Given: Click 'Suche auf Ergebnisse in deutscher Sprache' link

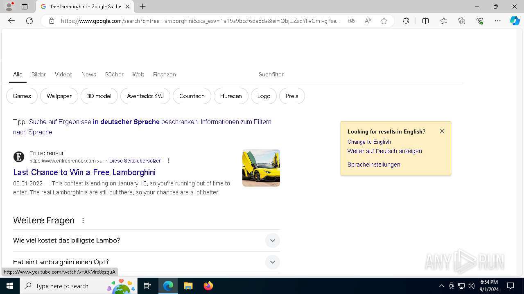Looking at the screenshot, I should tap(113, 122).
